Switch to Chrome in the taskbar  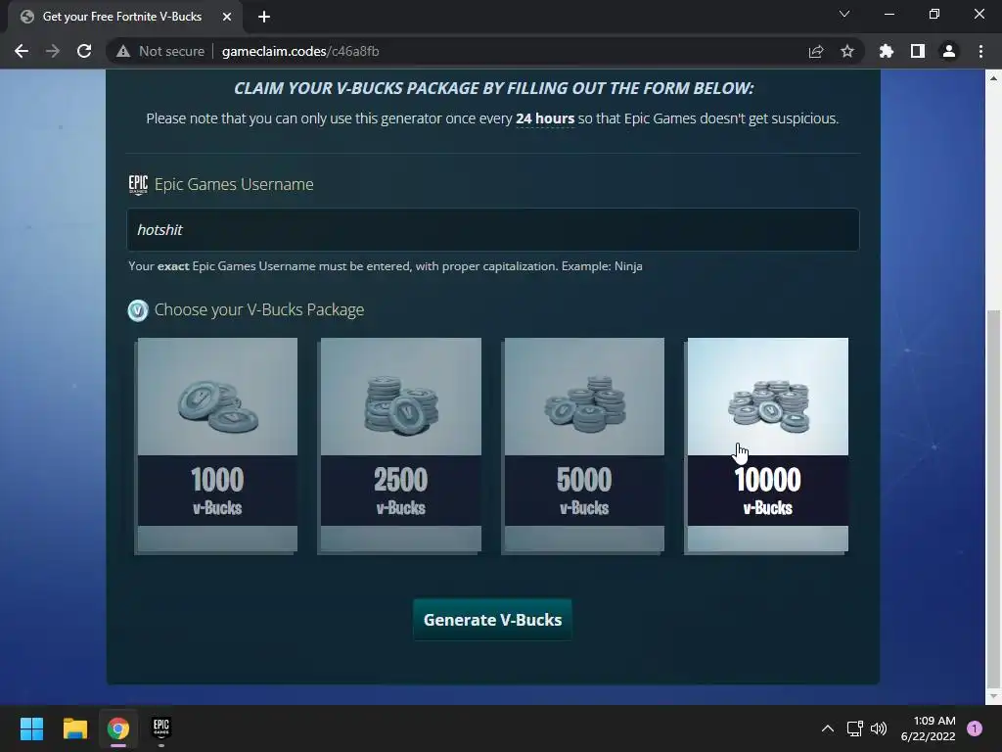118,728
